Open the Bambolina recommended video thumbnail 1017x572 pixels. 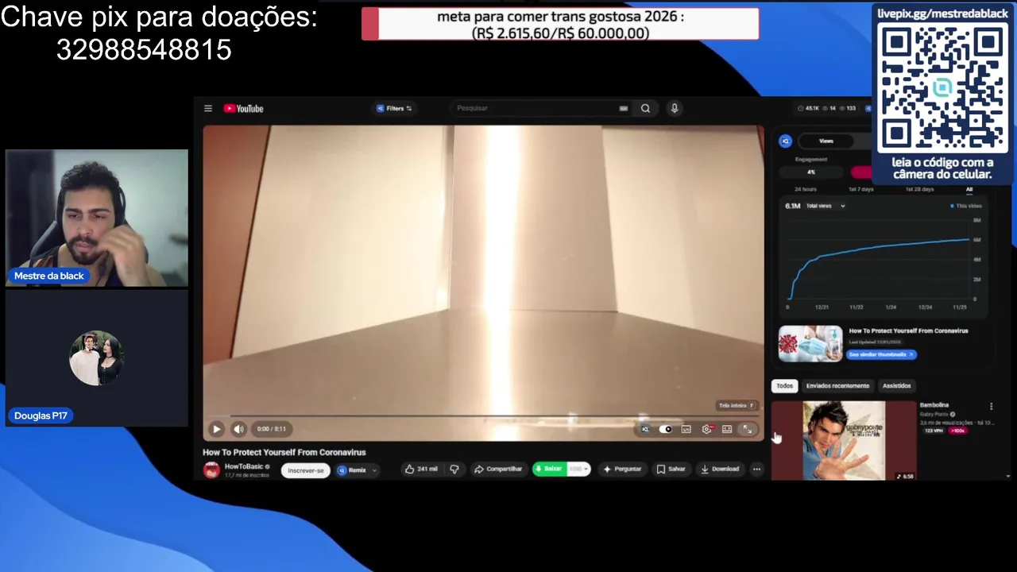(x=844, y=441)
